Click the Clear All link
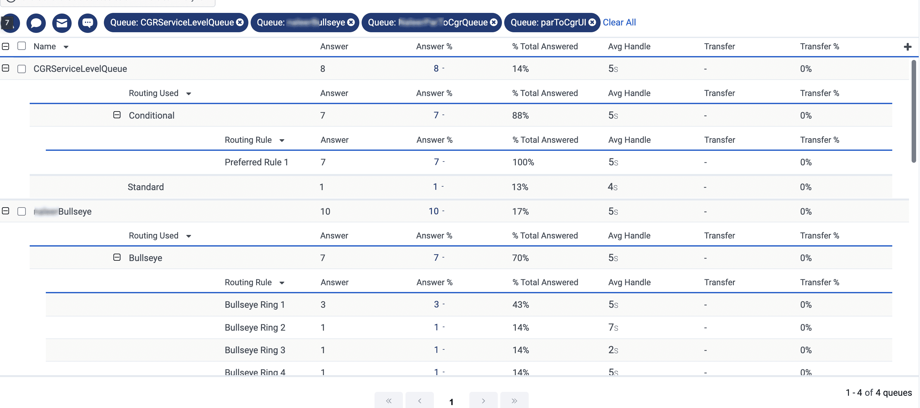The width and height of the screenshot is (920, 408). 619,22
